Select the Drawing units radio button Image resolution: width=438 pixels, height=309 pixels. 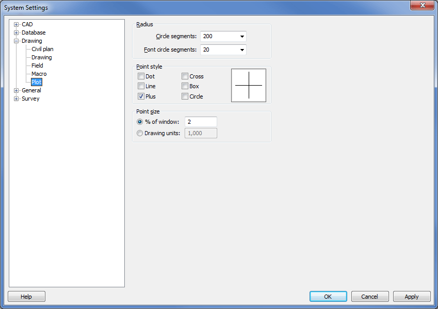tap(140, 133)
